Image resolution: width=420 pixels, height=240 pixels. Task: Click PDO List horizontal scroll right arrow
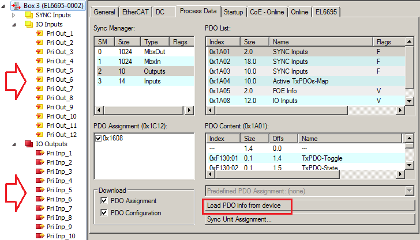(400, 110)
